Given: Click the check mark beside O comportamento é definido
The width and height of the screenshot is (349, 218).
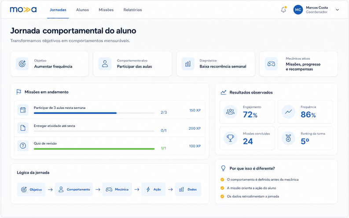Looking at the screenshot, I should pyautogui.click(x=222, y=180).
